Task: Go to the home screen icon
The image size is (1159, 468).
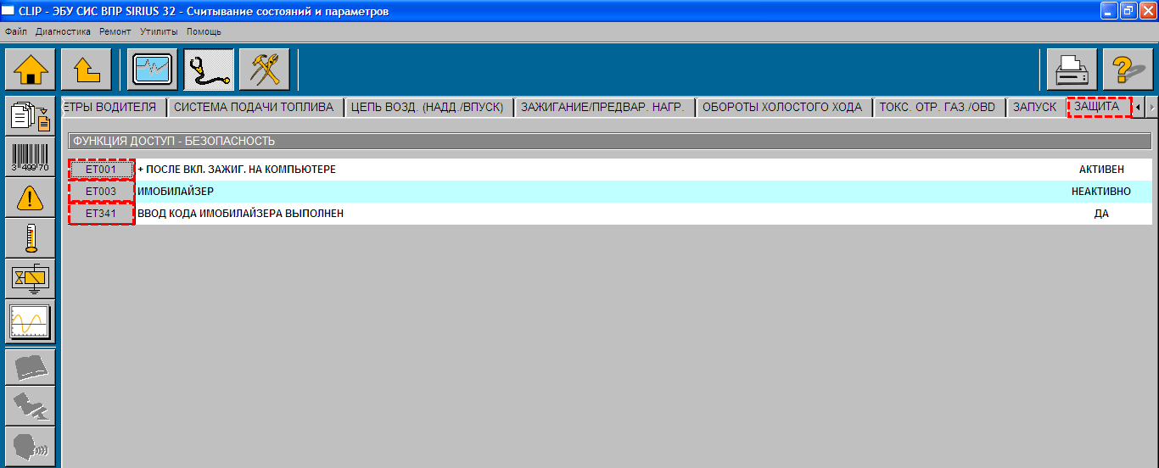Action: (31, 70)
